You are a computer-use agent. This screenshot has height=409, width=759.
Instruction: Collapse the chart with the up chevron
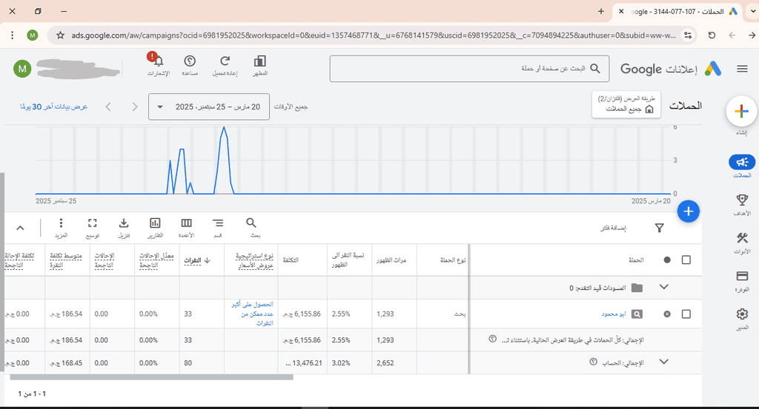[x=20, y=228]
